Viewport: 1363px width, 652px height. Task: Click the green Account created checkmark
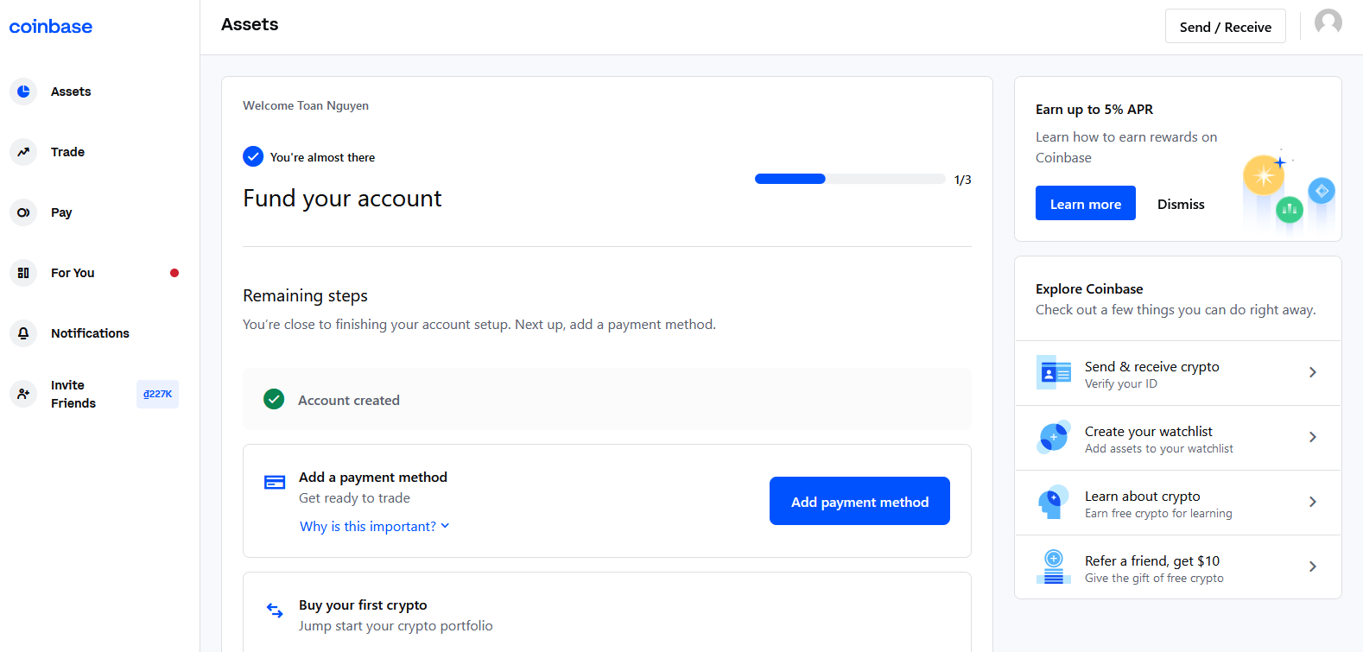click(274, 399)
